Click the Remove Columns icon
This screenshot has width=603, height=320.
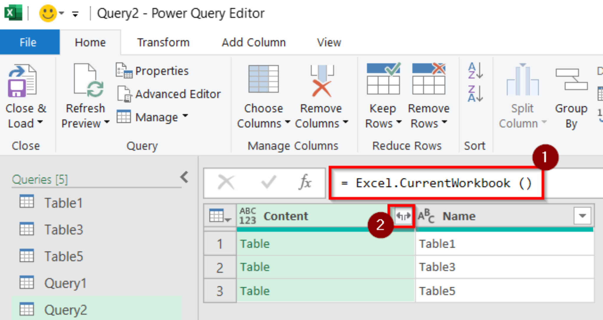[322, 80]
